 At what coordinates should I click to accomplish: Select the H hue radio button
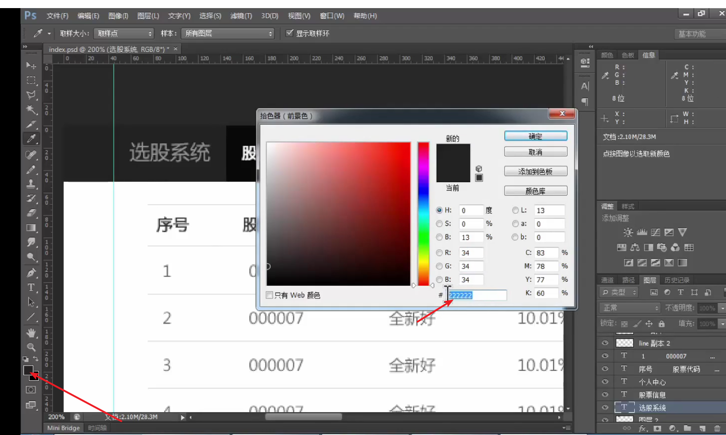[439, 210]
